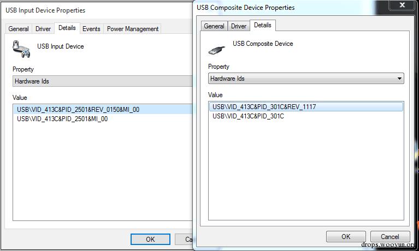Select the USB\VID_413C&PID_301C value row
This screenshot has width=419, height=251.
tap(249, 116)
